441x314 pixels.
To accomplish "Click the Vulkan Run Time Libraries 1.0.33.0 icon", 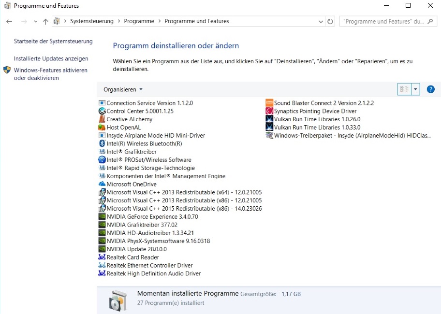I will [x=269, y=127].
